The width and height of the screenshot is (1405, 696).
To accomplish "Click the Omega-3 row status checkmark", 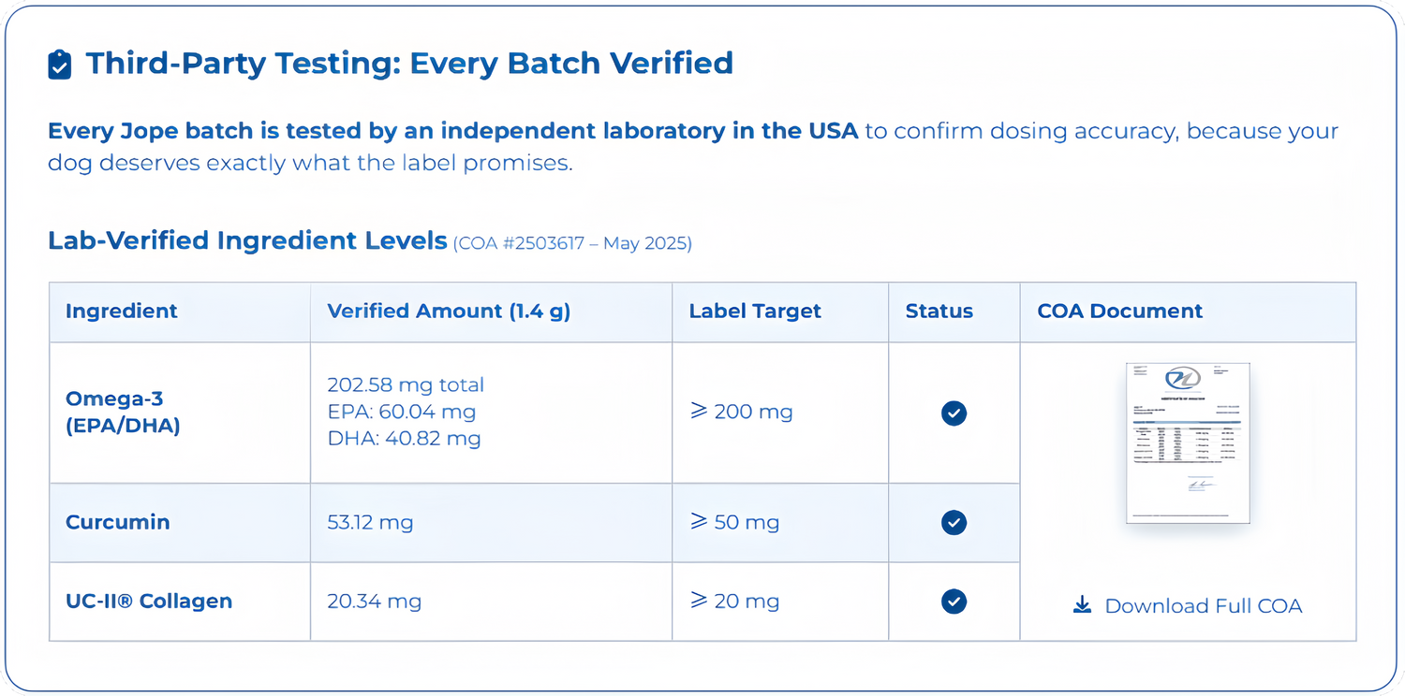I will point(954,413).
